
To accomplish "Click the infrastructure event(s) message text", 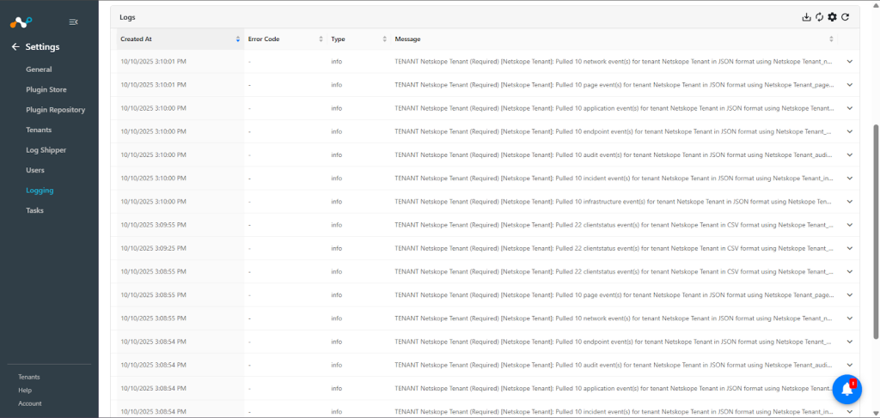I will click(x=614, y=201).
